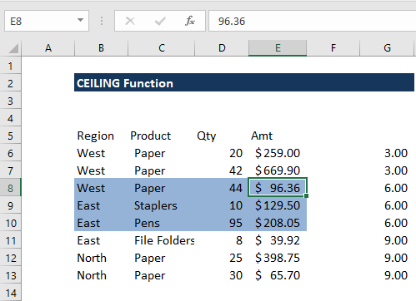
Task: Select row 1 header
Action: coord(11,66)
